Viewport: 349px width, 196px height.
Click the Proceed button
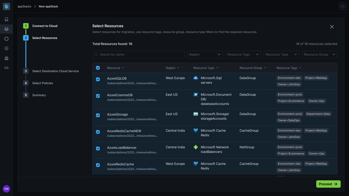tap(328, 184)
